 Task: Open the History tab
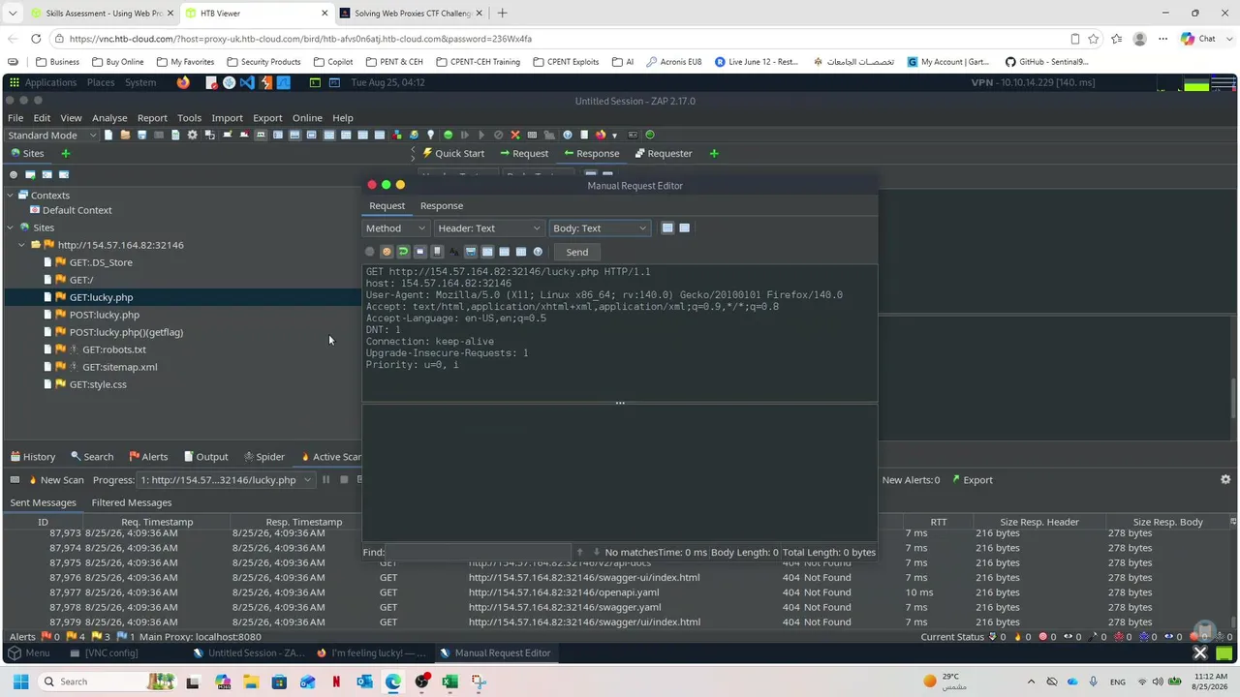tap(32, 457)
